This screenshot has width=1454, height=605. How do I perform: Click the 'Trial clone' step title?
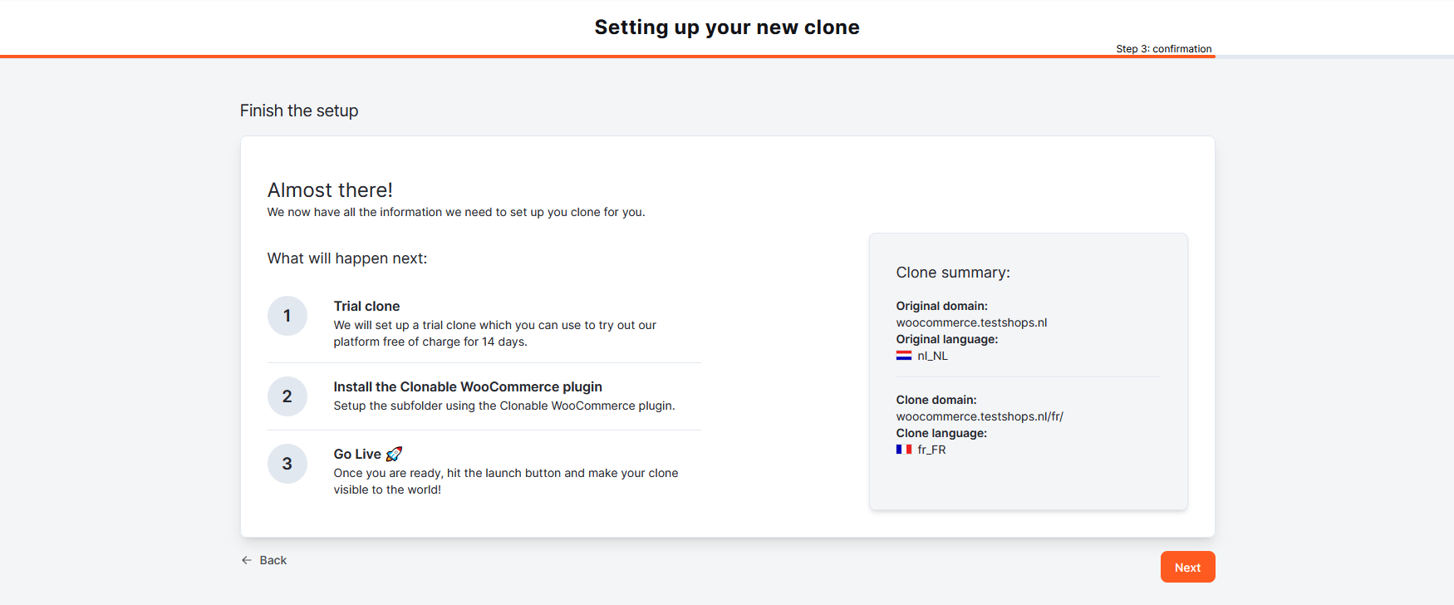(x=366, y=306)
